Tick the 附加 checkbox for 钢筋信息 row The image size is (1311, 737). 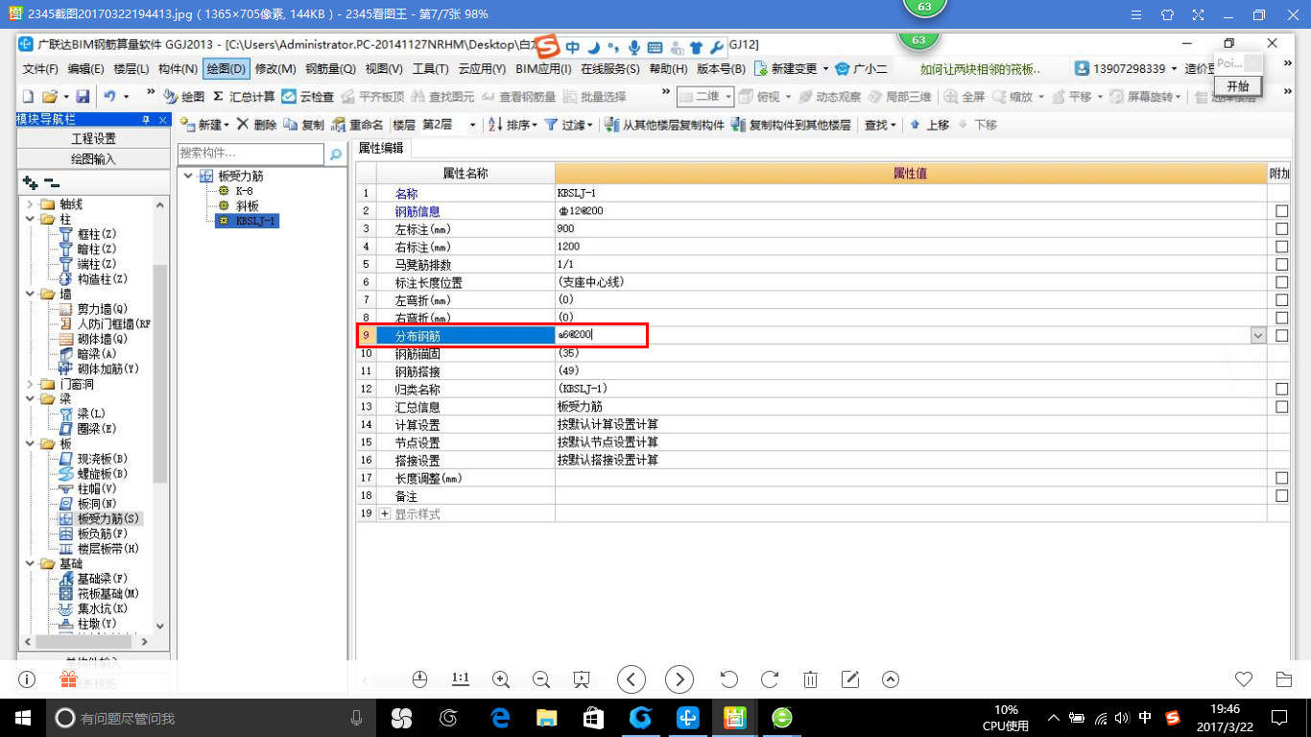[x=1281, y=211]
